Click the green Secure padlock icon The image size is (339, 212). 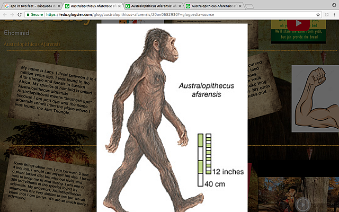pyautogui.click(x=28, y=14)
